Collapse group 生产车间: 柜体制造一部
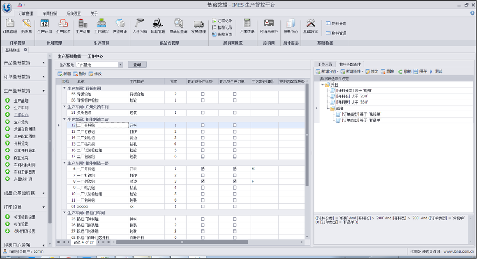477x259 pixels. tap(64, 163)
